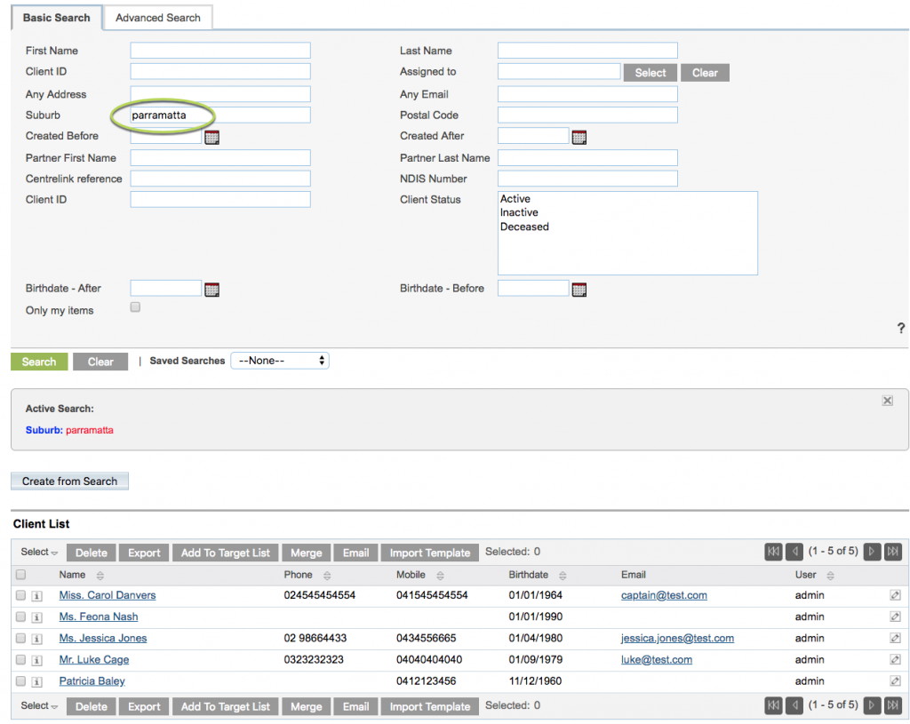Select the Basic Search tab
This screenshot has width=910, height=724.
[x=56, y=18]
